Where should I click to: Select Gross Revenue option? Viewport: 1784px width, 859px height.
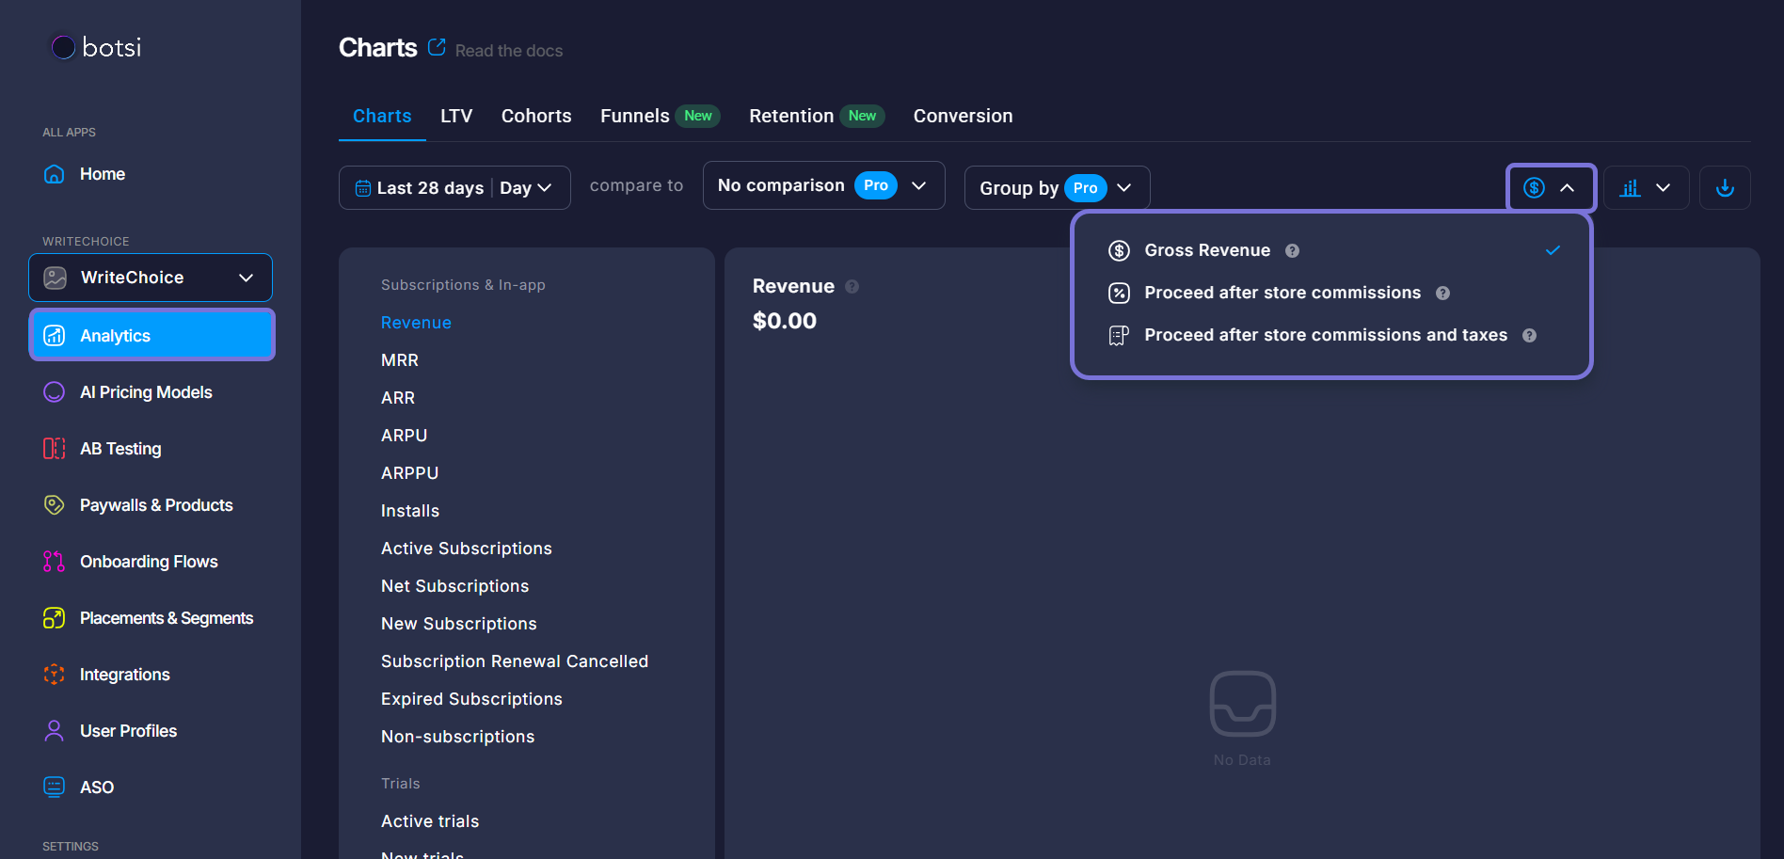click(x=1207, y=250)
